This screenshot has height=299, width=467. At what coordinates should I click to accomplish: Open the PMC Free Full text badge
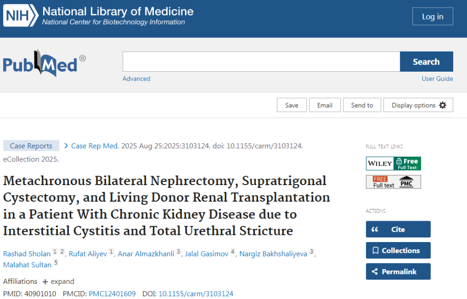point(393,182)
